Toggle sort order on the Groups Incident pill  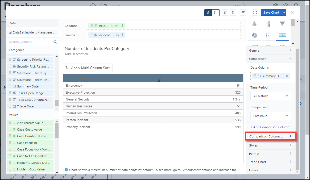[117, 35]
